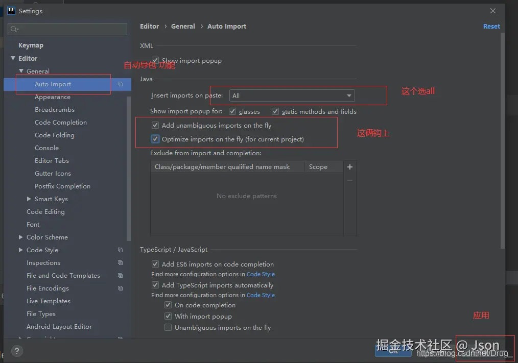Click the search magnifier icon in settings
The height and width of the screenshot is (363, 518).
click(x=14, y=30)
